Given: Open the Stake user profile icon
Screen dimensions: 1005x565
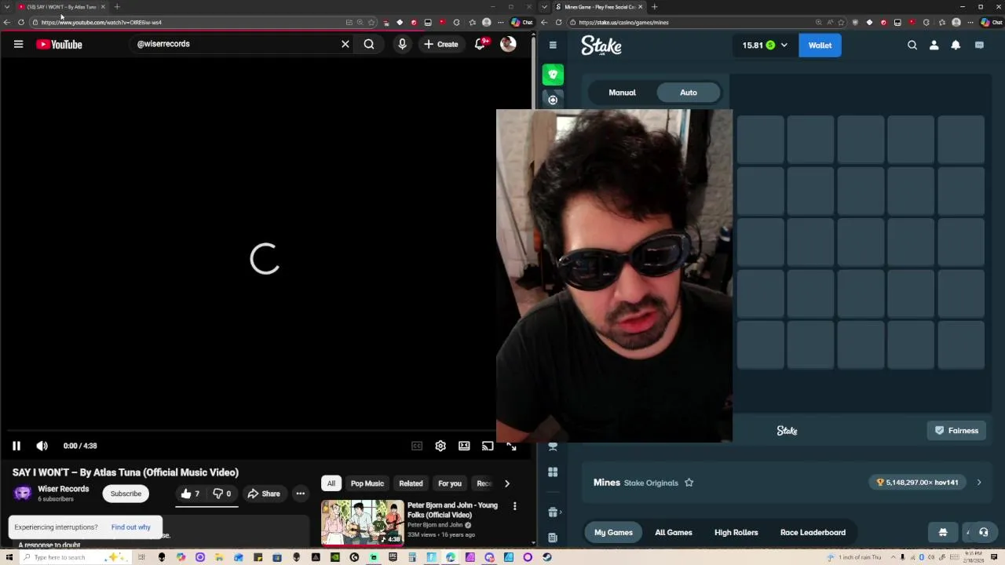Looking at the screenshot, I should coord(934,46).
